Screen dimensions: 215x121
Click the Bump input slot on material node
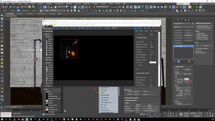(99, 93)
